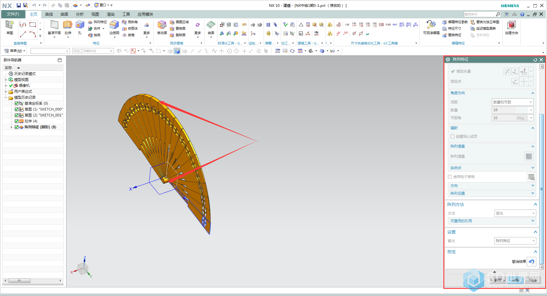
Task: Click the part navigator horizontal scrollbar
Action: click(19, 281)
